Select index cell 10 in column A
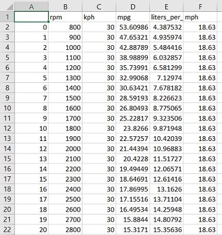This screenshot has width=222, height=235. (x=31, y=128)
